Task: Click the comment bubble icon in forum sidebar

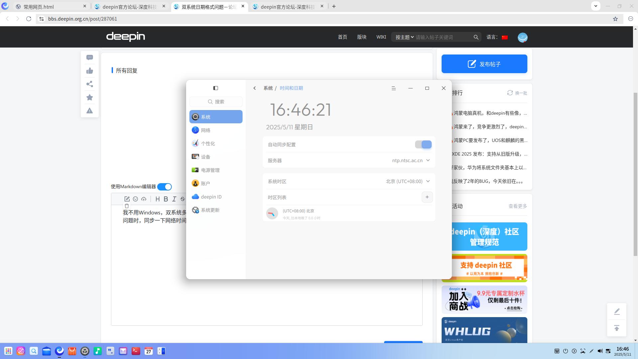Action: (90, 58)
